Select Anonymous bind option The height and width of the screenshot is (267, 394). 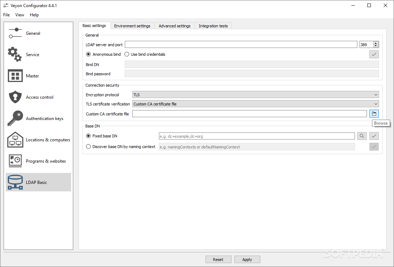tap(103, 54)
